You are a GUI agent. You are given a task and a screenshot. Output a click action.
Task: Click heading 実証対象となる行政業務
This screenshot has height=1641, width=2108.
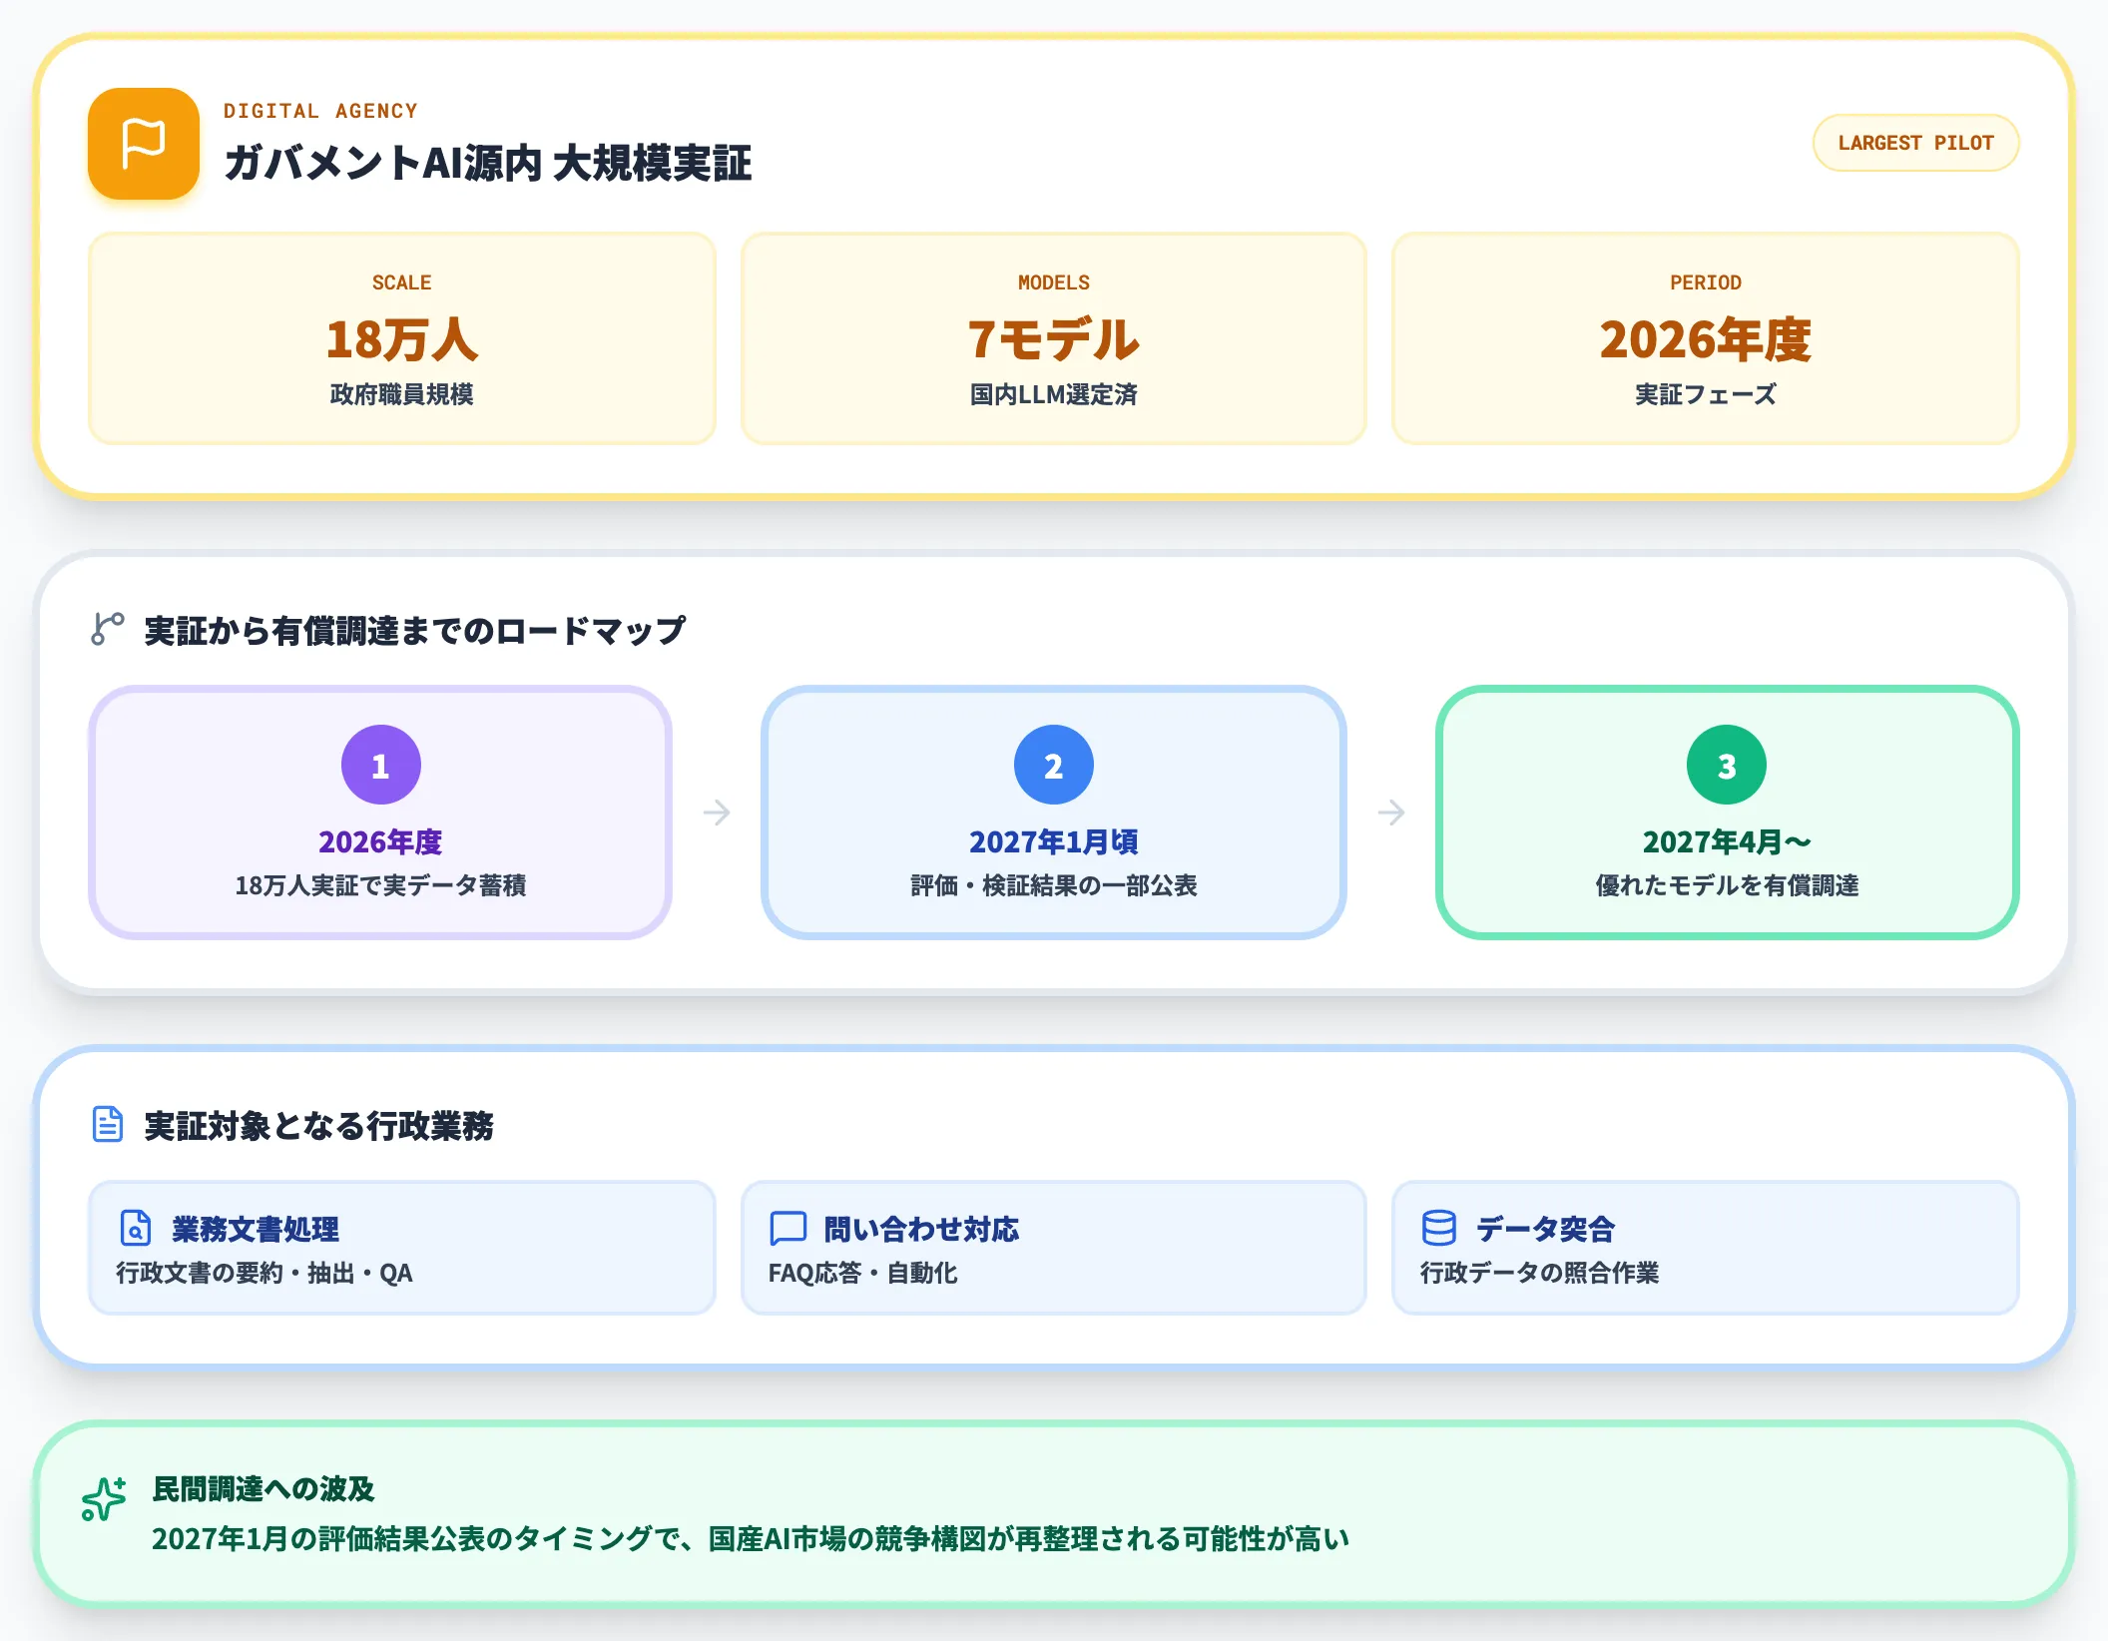[x=318, y=1125]
